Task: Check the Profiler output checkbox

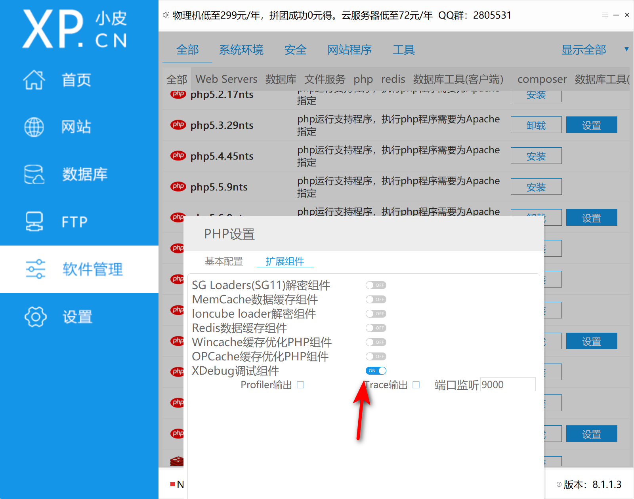Action: pyautogui.click(x=300, y=385)
